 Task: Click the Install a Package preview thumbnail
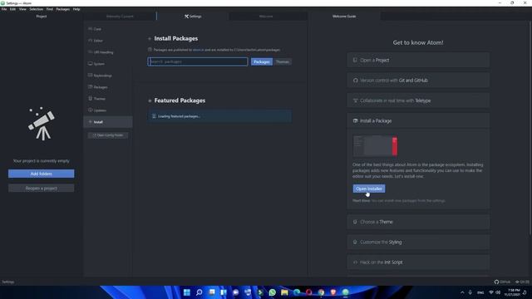coord(375,146)
